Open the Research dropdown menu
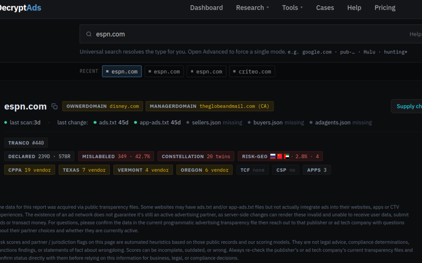 pos(252,7)
